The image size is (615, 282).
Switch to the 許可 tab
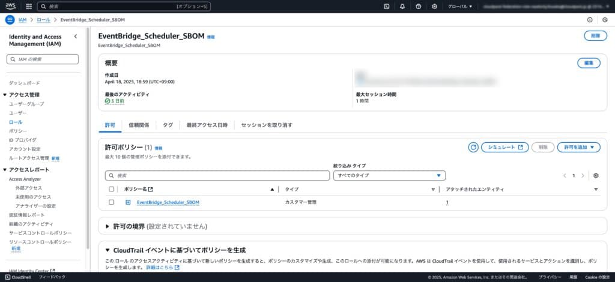[111, 125]
